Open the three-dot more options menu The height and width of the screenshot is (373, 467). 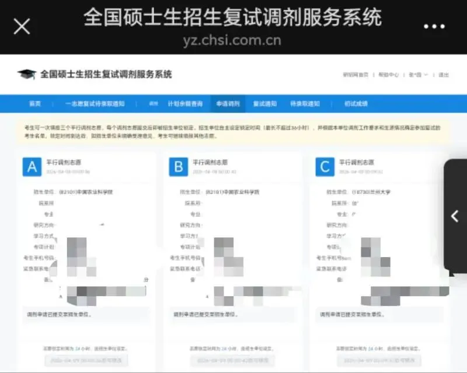click(434, 26)
